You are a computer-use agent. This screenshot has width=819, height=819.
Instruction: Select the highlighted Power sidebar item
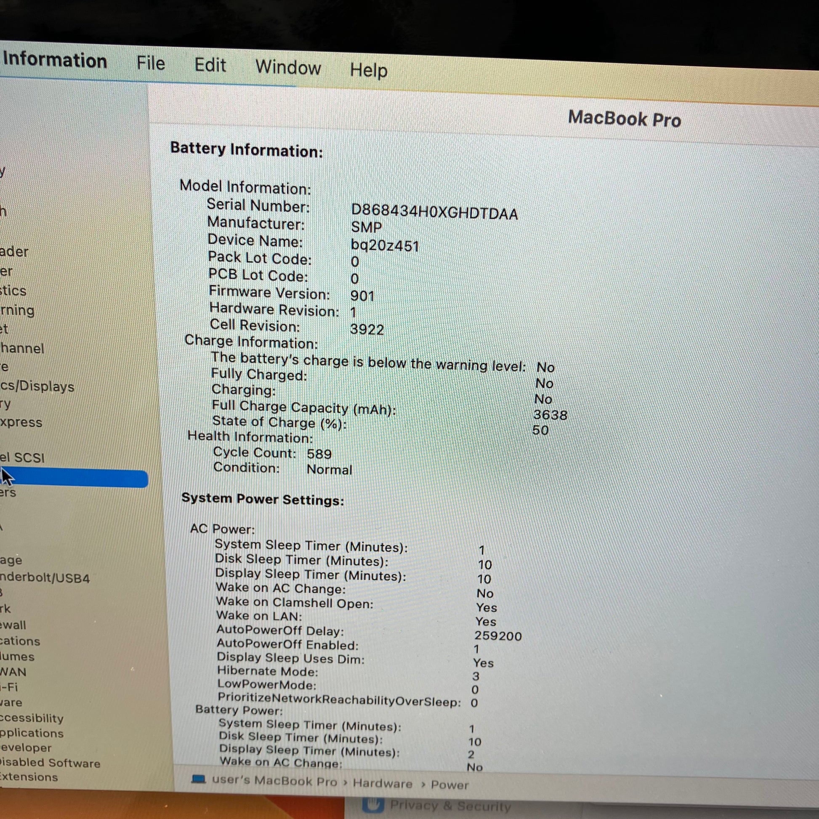click(74, 478)
